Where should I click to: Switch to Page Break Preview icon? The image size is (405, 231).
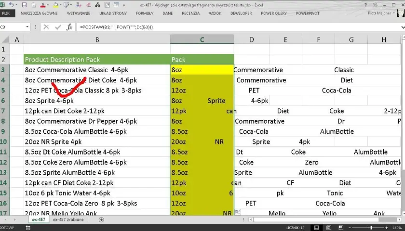click(x=341, y=228)
